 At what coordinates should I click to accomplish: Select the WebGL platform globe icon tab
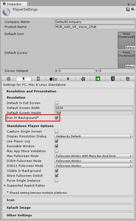tap(9, 79)
